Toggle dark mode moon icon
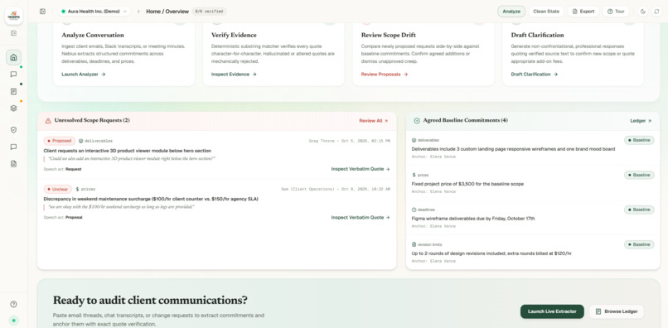This screenshot has width=668, height=328. click(643, 12)
